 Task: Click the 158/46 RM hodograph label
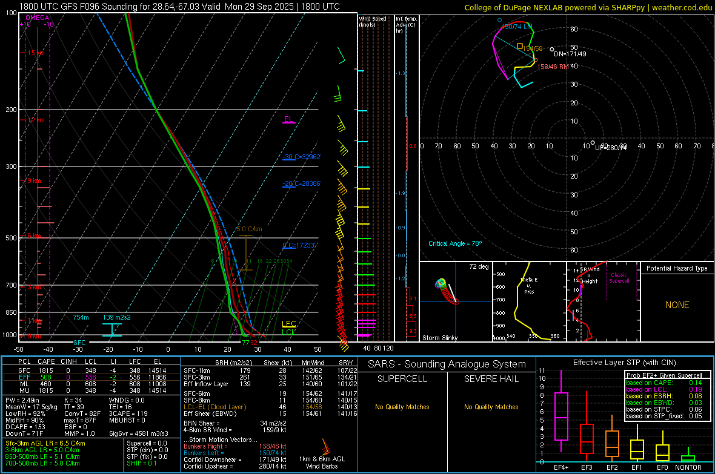[x=553, y=67]
